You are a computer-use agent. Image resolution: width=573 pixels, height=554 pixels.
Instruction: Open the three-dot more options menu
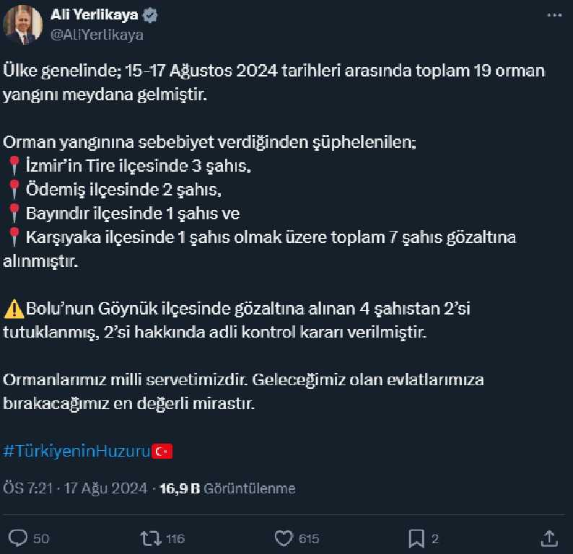tap(554, 15)
